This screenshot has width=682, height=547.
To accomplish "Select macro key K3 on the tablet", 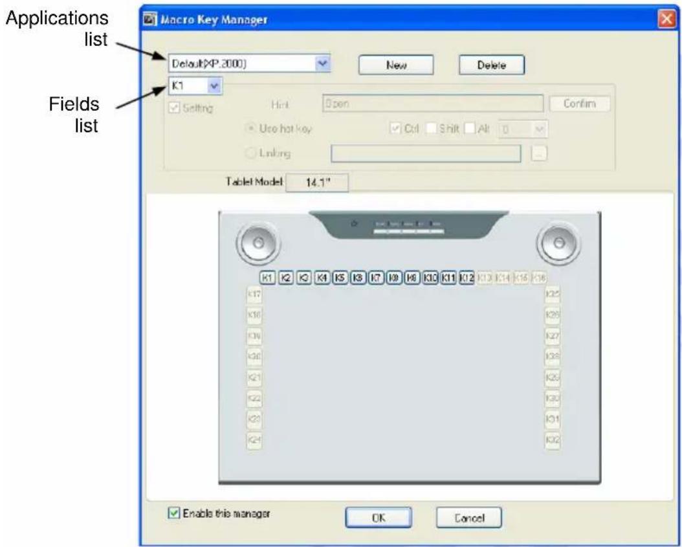I will [x=303, y=278].
